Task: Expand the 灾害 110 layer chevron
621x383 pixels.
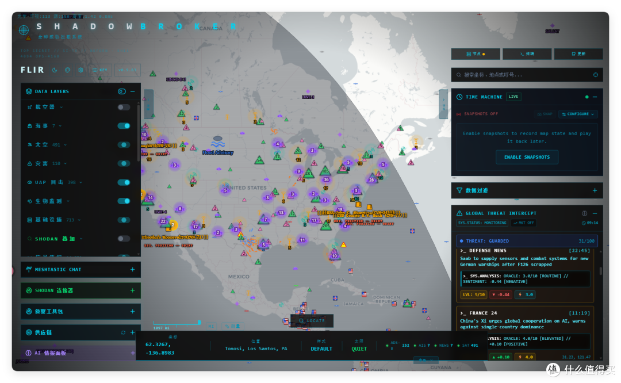Action: (x=66, y=163)
